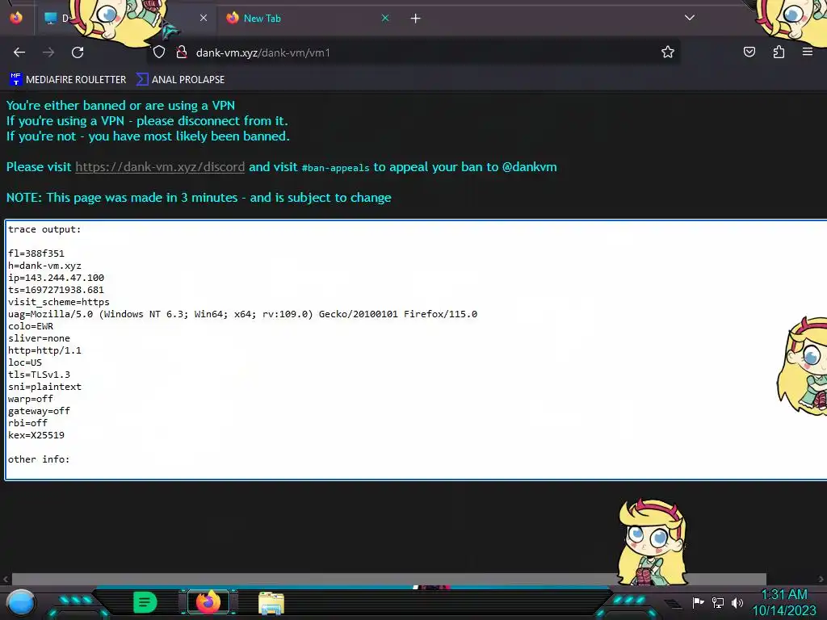The height and width of the screenshot is (620, 827).
Task: Click the #ban-appeals channel text
Action: coord(335,168)
